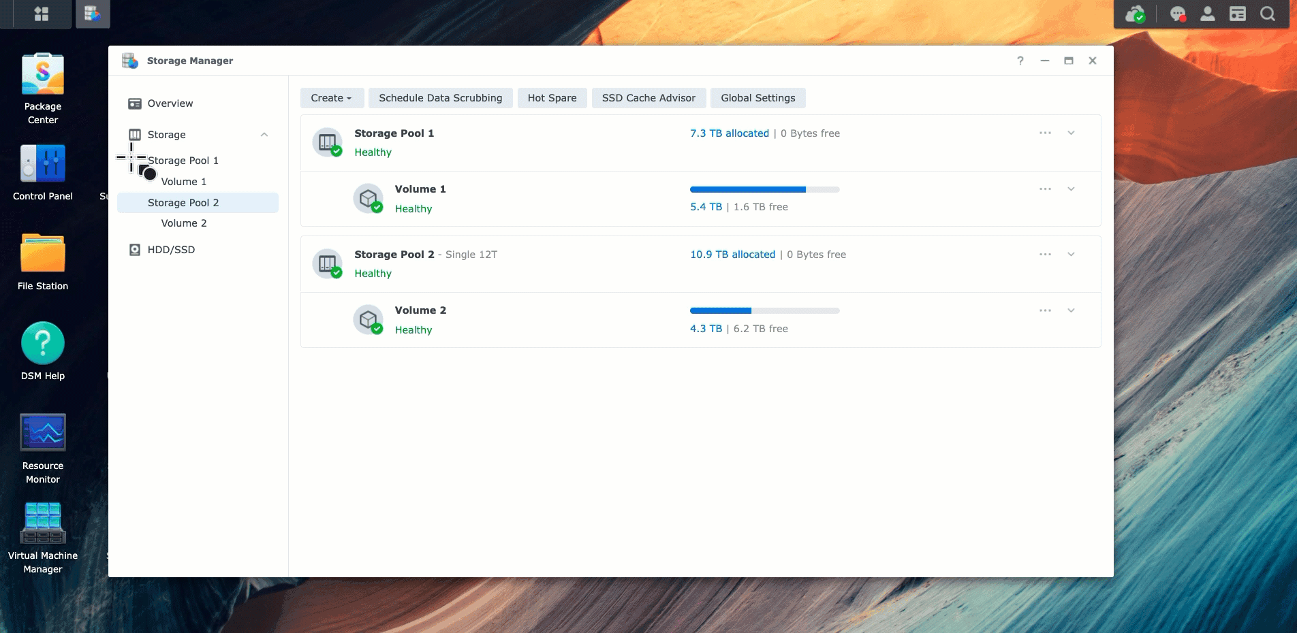Click the Single 12T pool description
Image resolution: width=1297 pixels, height=633 pixels.
point(471,255)
